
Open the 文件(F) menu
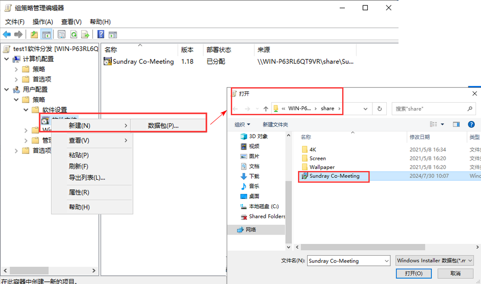[x=15, y=22]
